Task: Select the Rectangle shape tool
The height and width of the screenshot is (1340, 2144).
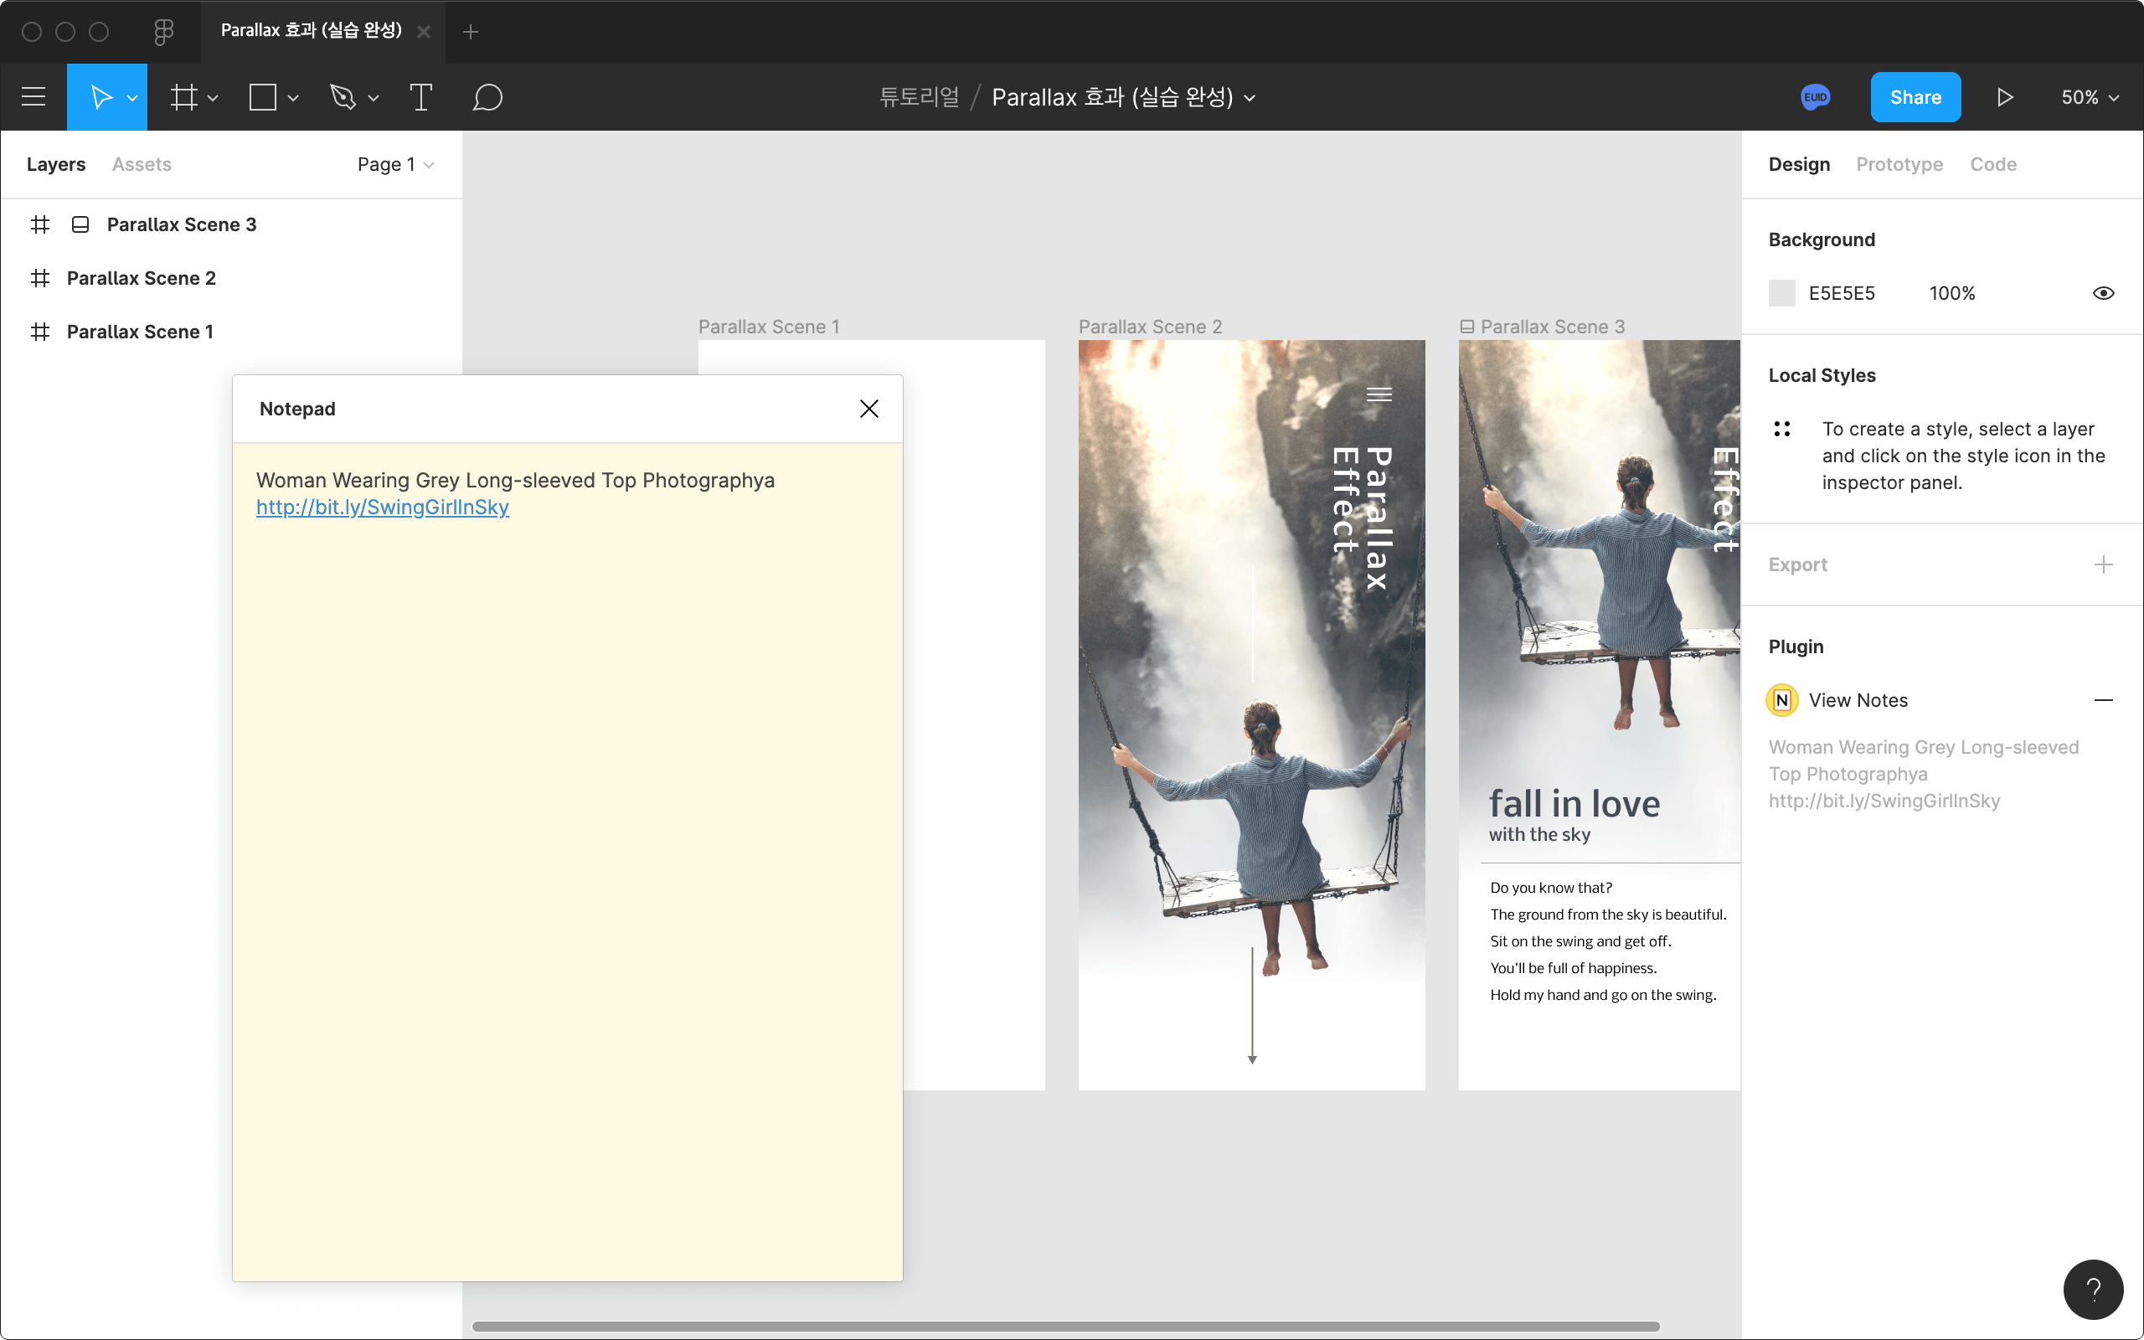Action: tap(262, 96)
